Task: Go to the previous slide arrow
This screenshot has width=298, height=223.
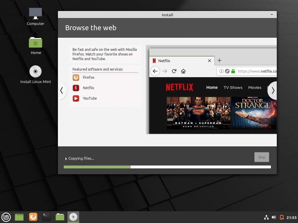Action: coord(62,91)
